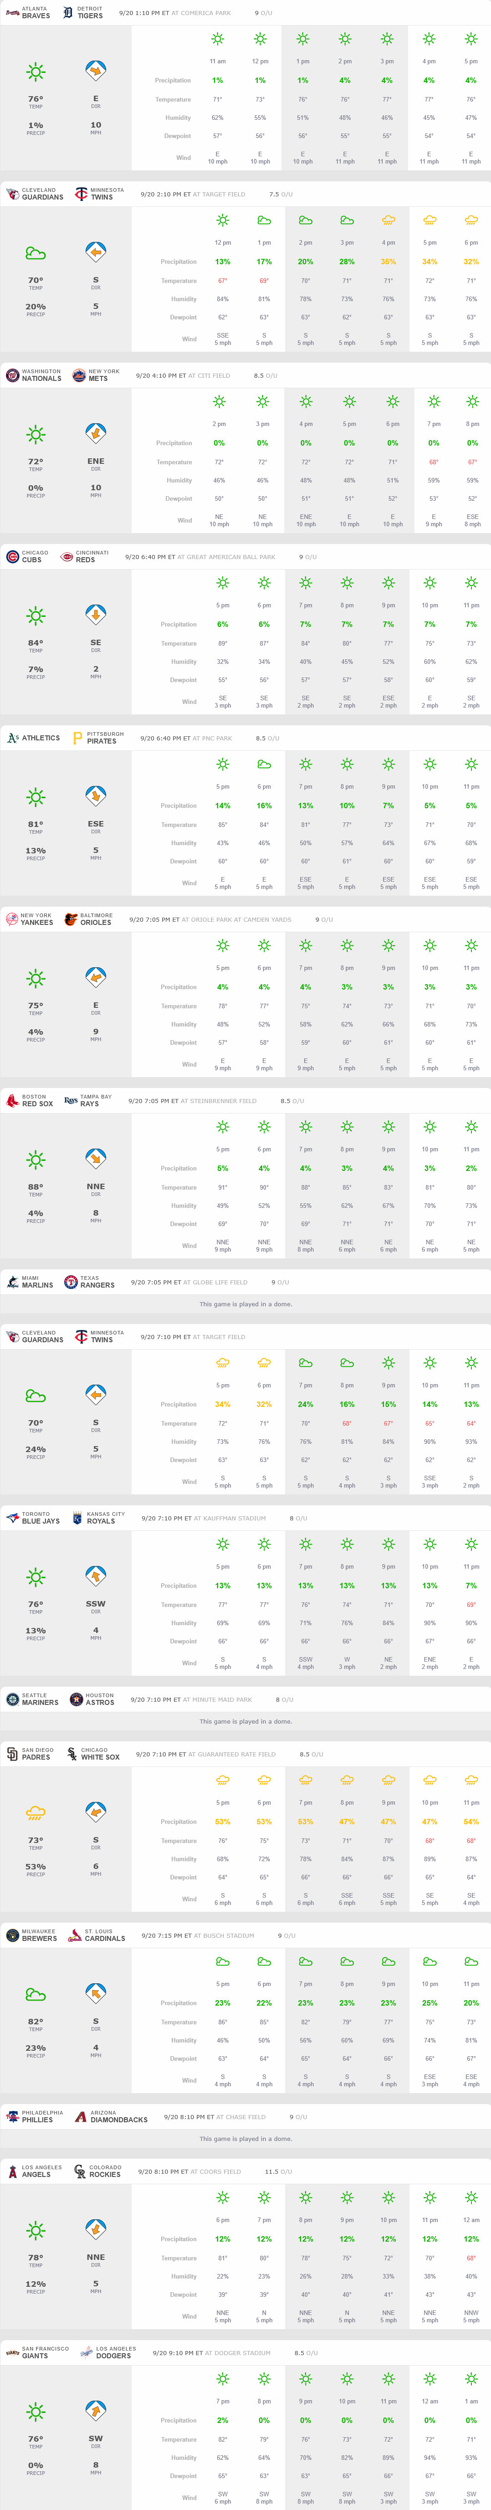Click the Detroit Tigers team logo

(x=68, y=13)
